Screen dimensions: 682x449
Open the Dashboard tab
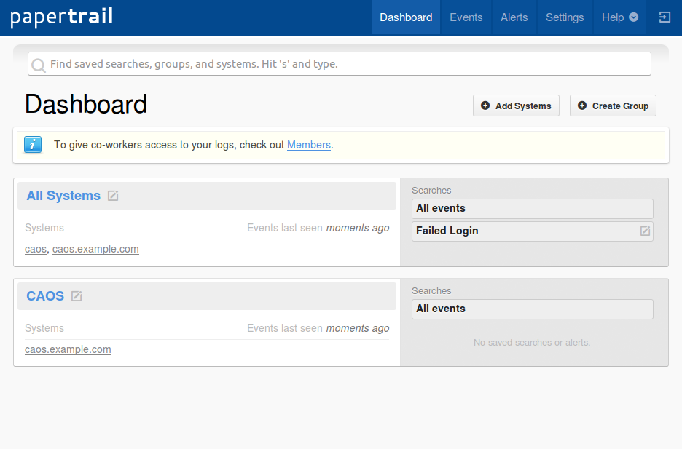pos(406,17)
